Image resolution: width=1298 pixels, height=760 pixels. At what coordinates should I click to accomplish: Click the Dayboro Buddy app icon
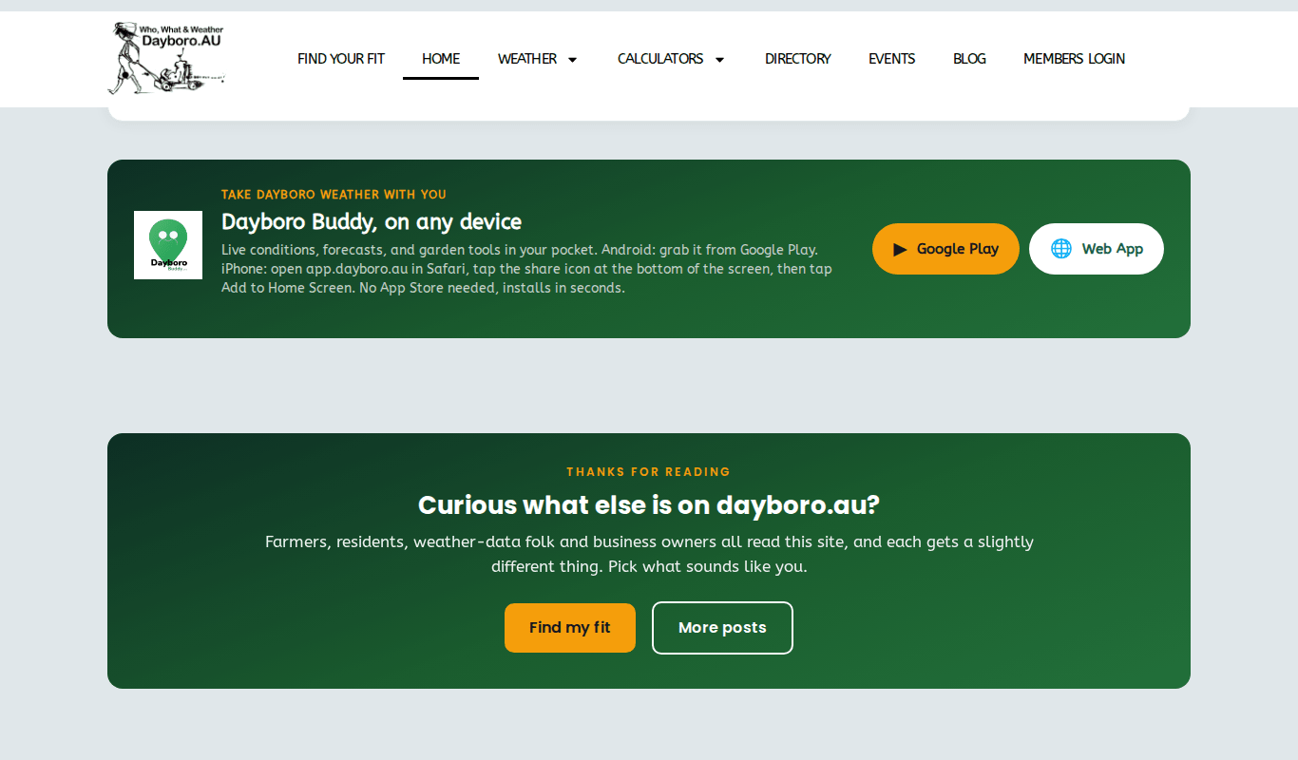point(168,245)
